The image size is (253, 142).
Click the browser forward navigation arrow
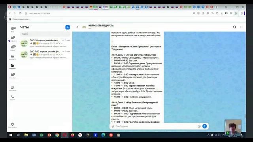15,13
